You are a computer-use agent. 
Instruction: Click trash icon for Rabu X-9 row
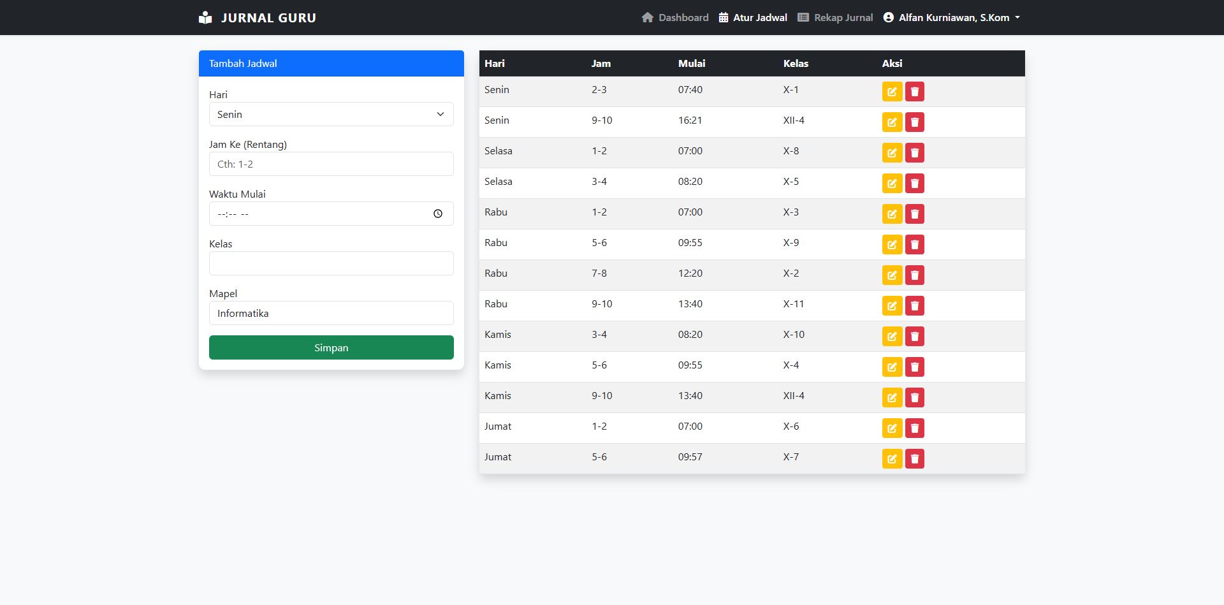[914, 245]
